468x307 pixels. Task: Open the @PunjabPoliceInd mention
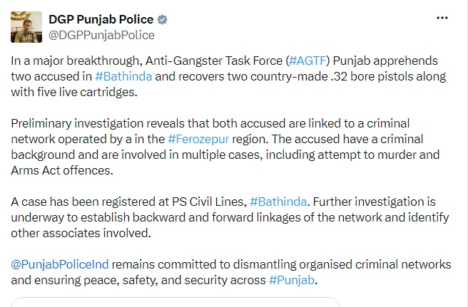[60, 264]
